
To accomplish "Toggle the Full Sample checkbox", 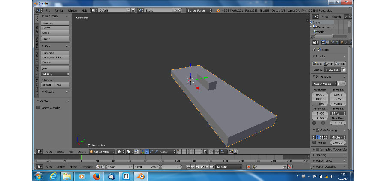I will coord(314,142).
